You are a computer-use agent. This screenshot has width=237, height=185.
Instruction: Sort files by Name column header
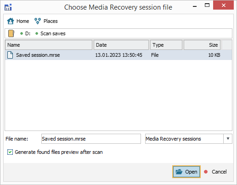(x=49, y=45)
